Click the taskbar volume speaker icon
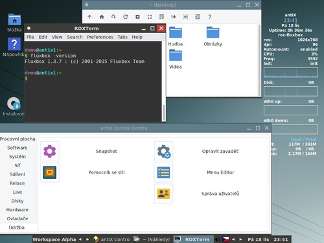The height and width of the screenshot is (243, 324). 218,239
